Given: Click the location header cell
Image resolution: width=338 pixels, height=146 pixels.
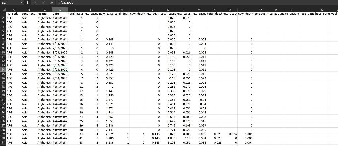Looking at the screenshot, I should tap(45, 14).
